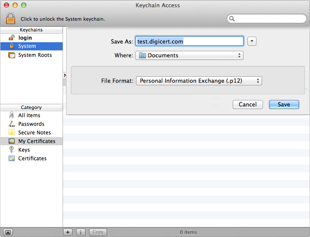Open the Secure Notes category
The width and height of the screenshot is (310, 237).
click(34, 133)
